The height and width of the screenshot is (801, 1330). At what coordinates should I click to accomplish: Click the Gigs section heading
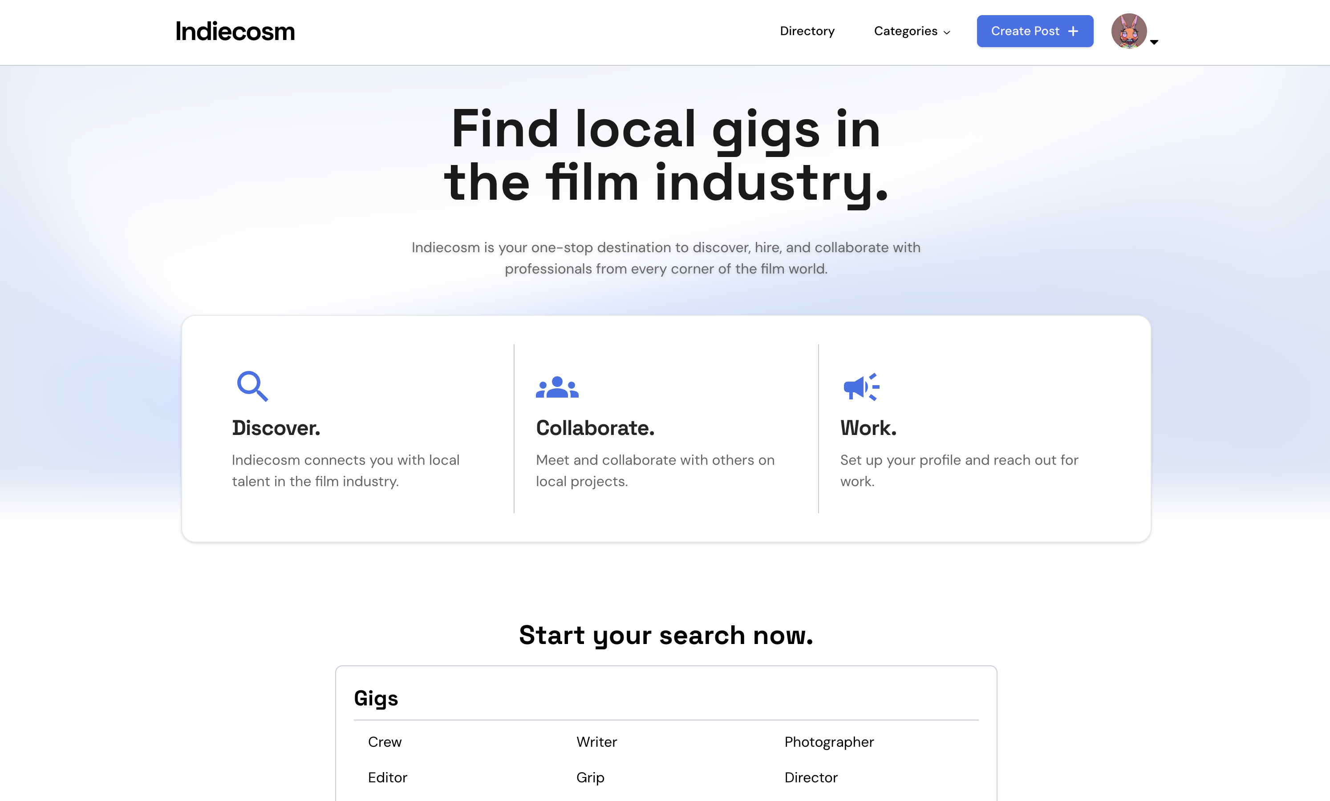point(376,698)
